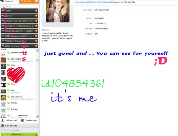Viewport: 178px width, 136px height.
Task: Click the Create a group button
Action: click(29, 120)
